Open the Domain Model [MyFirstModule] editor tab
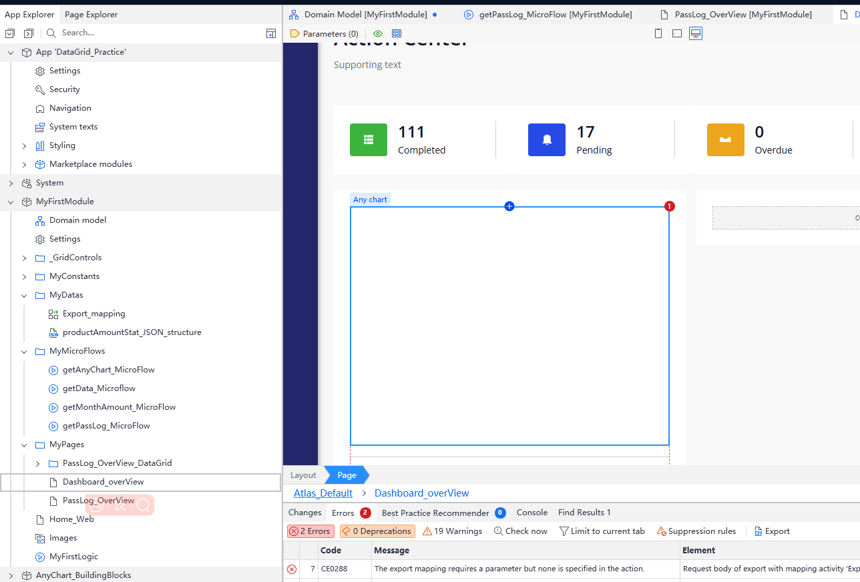860x582 pixels. (x=365, y=15)
